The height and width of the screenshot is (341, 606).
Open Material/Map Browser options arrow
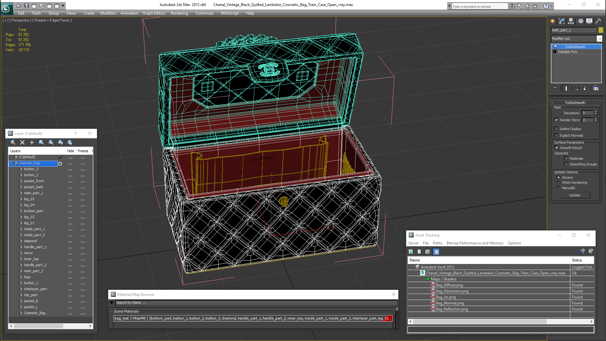(111, 302)
